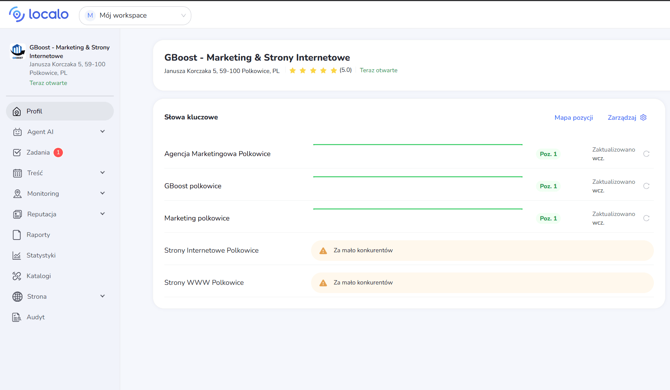Expand the Agent AI submenu chevron
Viewport: 670px width, 390px height.
(x=103, y=131)
